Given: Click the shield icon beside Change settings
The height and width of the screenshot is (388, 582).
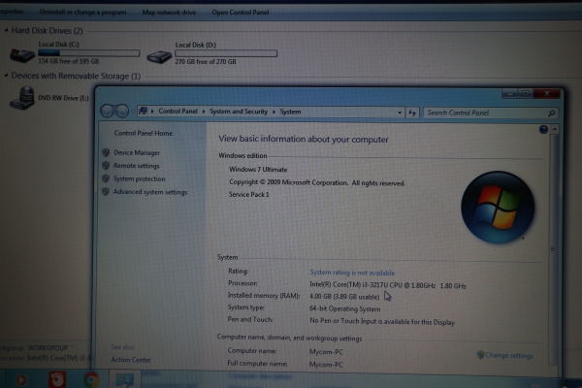Looking at the screenshot, I should (480, 355).
